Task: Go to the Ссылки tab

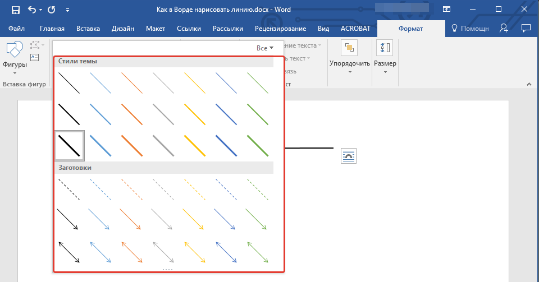Action: pyautogui.click(x=189, y=29)
